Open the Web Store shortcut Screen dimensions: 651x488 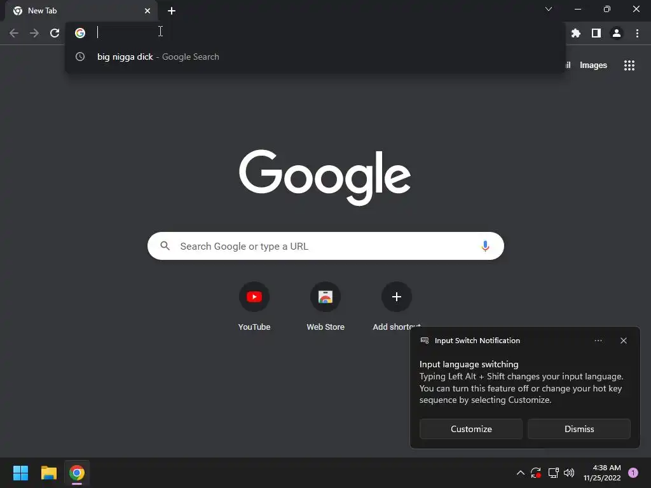coord(325,306)
